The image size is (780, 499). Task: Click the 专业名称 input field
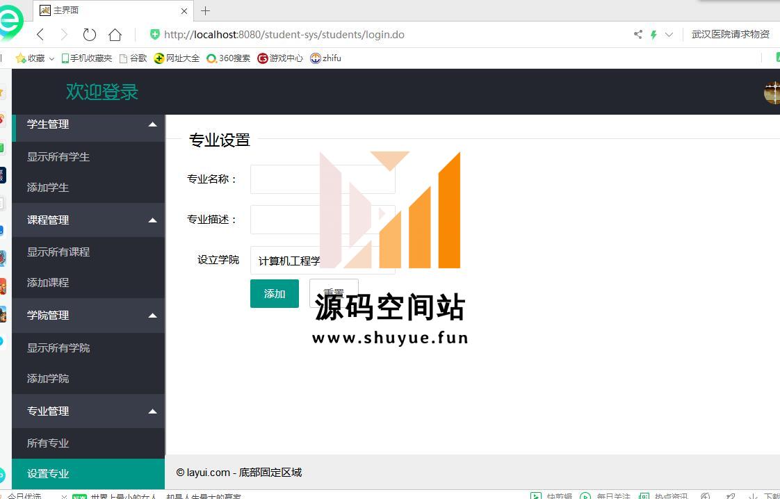click(x=323, y=179)
